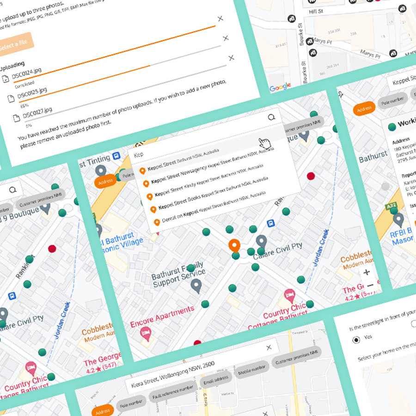The image size is (416, 416).
Task: Click the DSC0127.jpg 0% progress bar
Action: (x=125, y=93)
